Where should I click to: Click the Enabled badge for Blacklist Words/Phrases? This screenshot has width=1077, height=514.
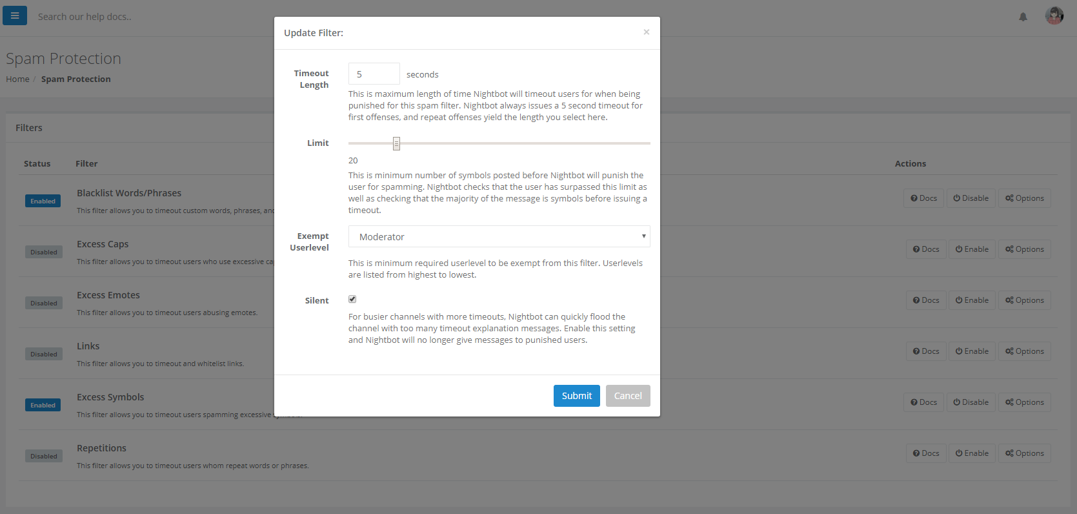tap(43, 201)
